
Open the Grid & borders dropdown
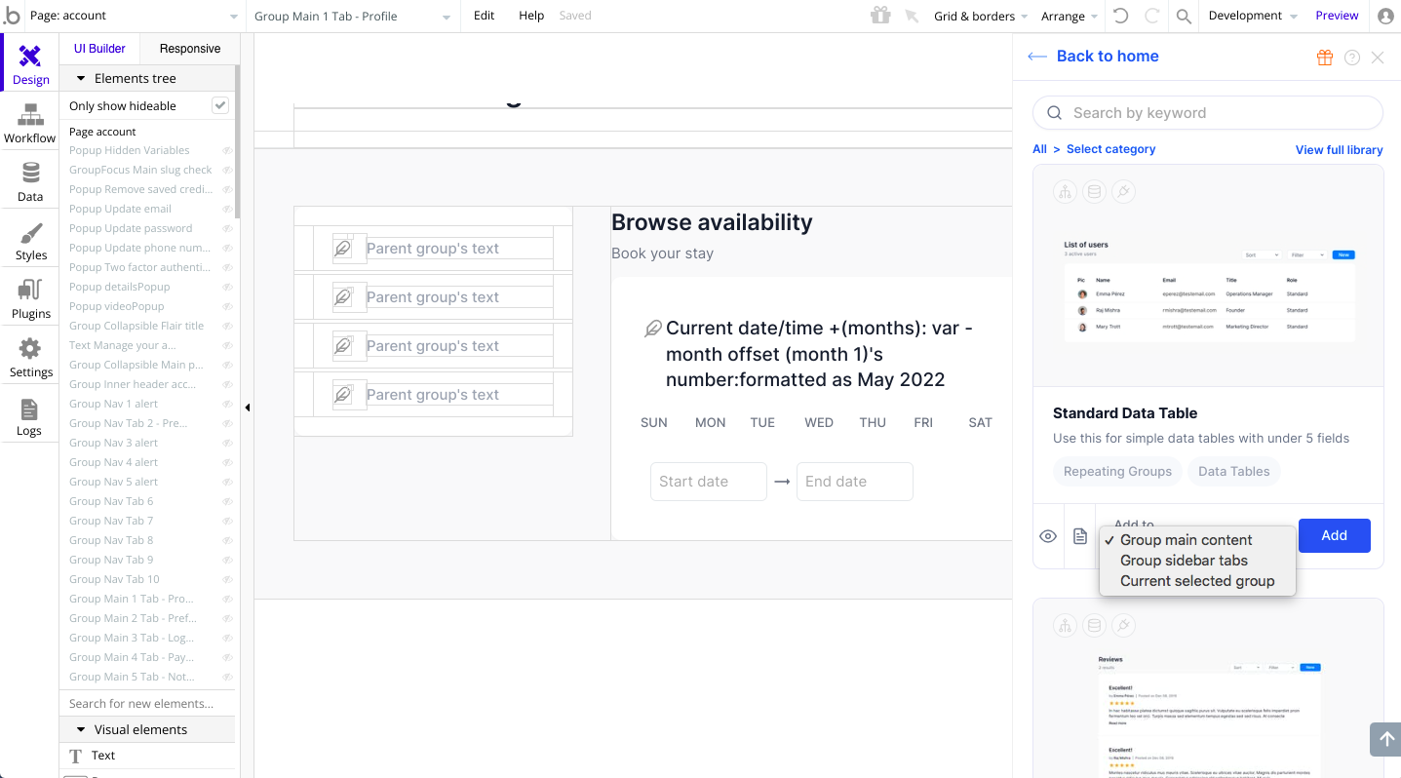click(980, 16)
